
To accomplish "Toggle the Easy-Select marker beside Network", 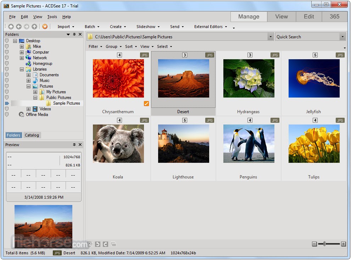I will pos(7,58).
